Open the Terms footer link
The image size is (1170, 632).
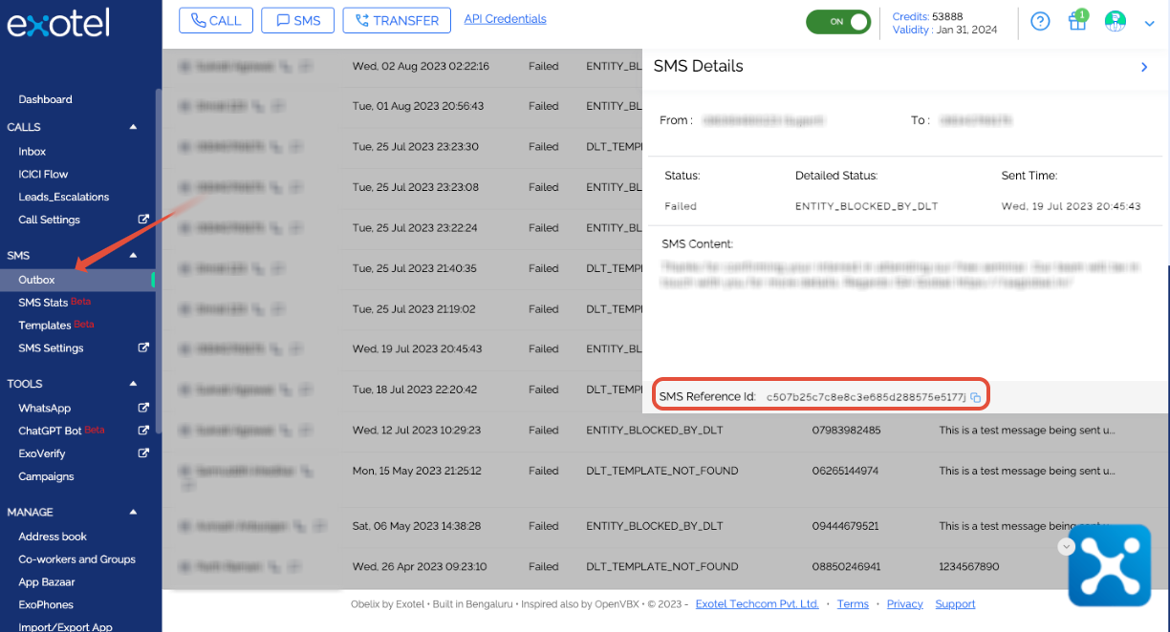pos(853,604)
